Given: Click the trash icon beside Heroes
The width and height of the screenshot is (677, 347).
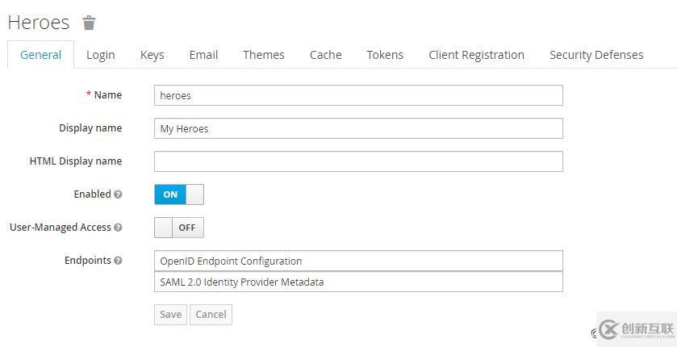Looking at the screenshot, I should coord(90,23).
